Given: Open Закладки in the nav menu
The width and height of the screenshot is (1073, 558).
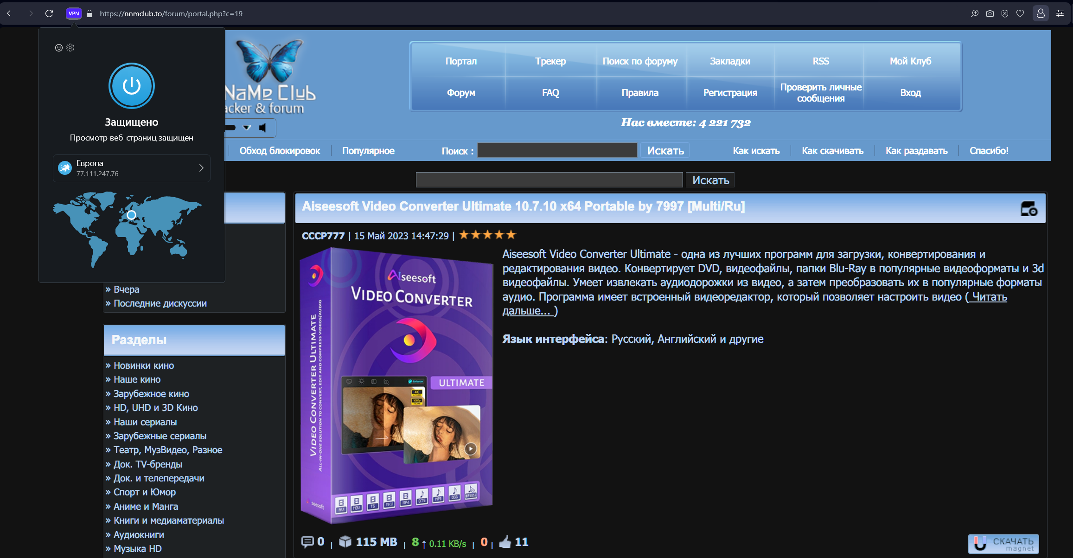Looking at the screenshot, I should point(730,61).
